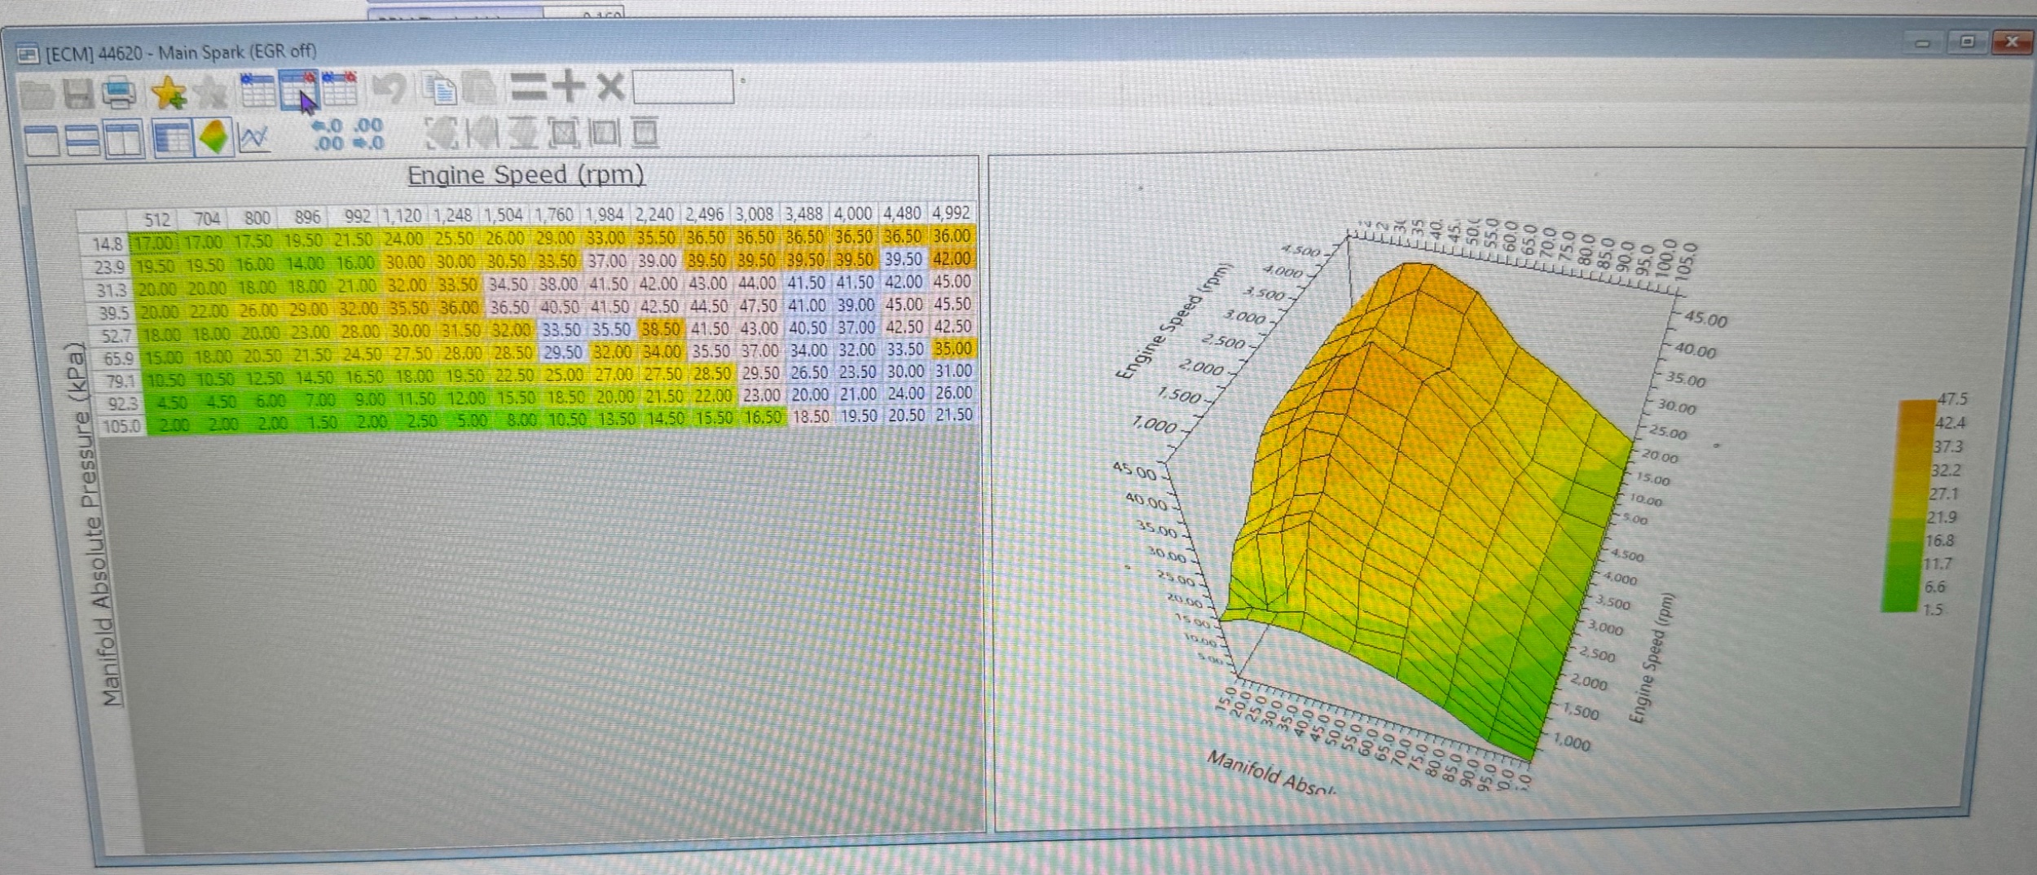2037x875 pixels.
Task: Toggle the 3D surface chart view
Action: point(214,137)
